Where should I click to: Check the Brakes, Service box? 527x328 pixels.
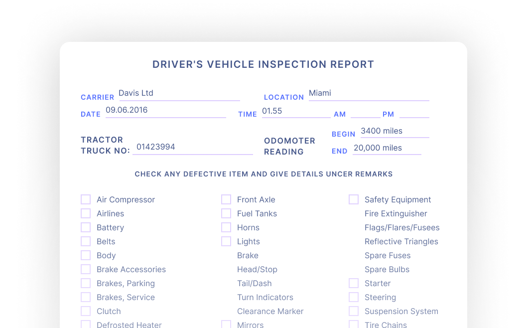85,297
